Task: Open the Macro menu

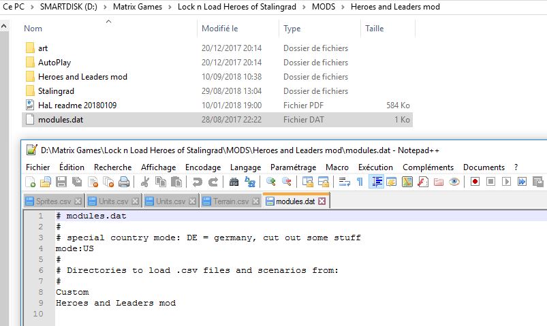Action: tap(337, 167)
